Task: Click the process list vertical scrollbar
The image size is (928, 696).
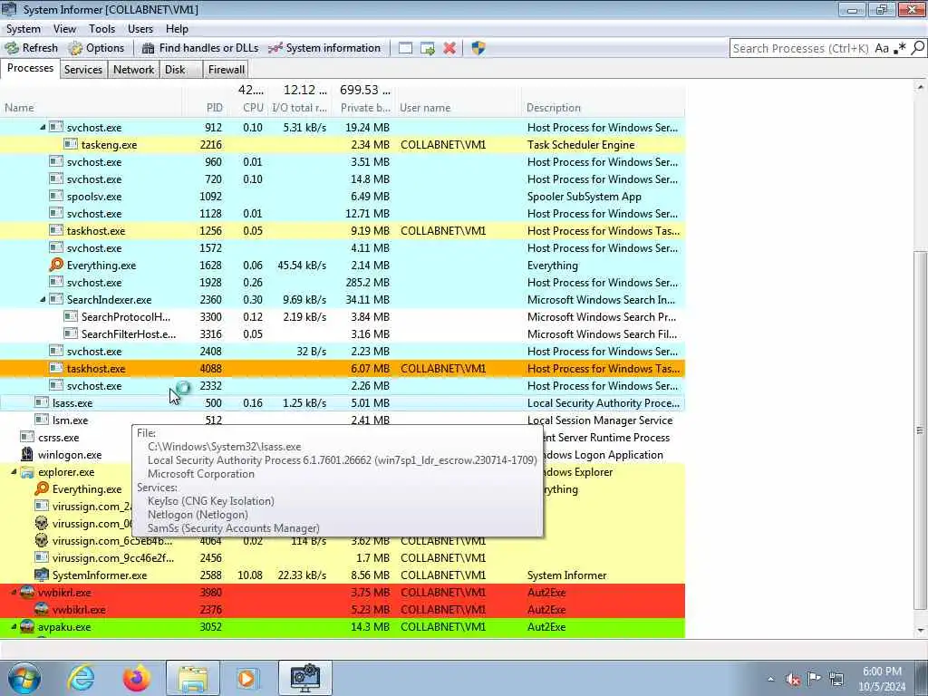Action: [x=920, y=430]
